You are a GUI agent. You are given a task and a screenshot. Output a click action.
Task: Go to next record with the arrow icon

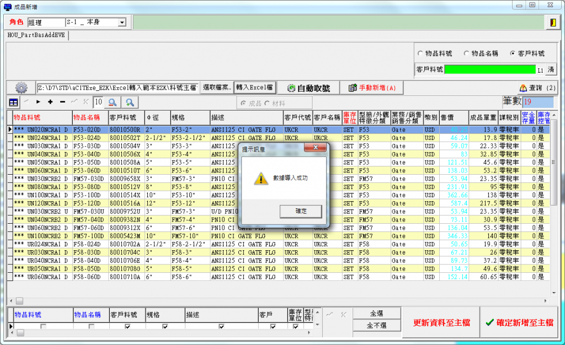click(39, 102)
